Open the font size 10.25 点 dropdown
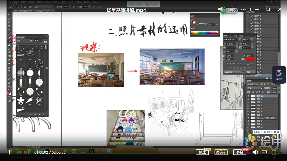Screen dimensions: 287x161 click(237, 44)
